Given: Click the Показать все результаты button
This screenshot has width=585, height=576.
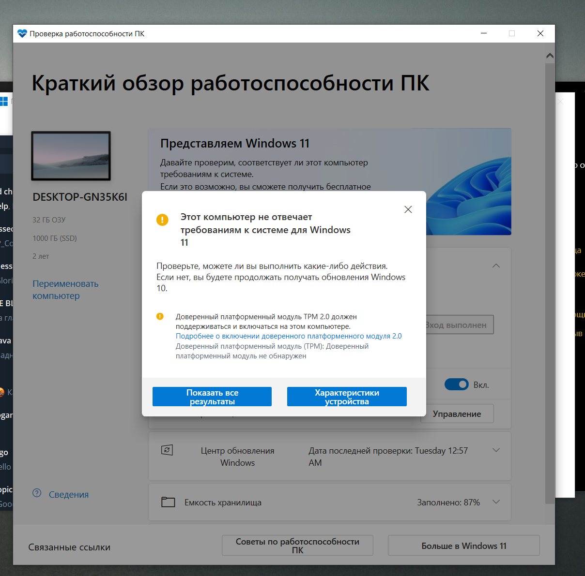Looking at the screenshot, I should (x=212, y=397).
